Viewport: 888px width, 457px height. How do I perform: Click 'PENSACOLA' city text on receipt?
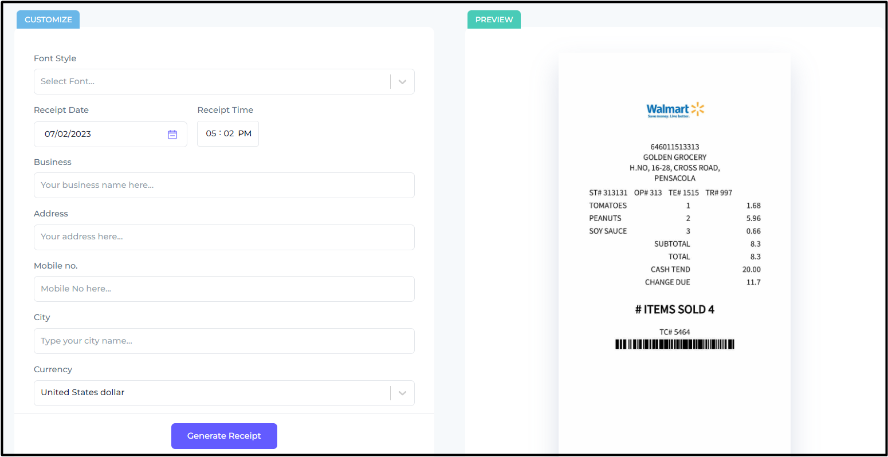point(675,178)
